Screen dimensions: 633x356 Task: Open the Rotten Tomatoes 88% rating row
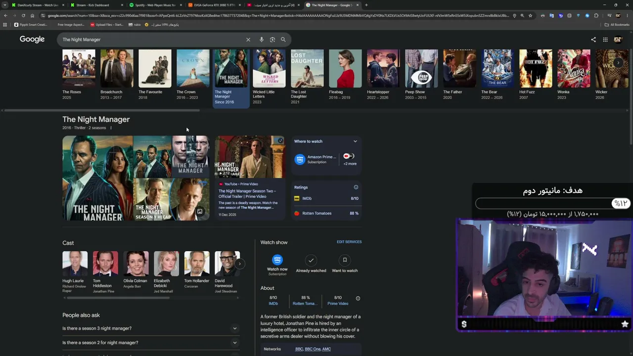pos(326,213)
